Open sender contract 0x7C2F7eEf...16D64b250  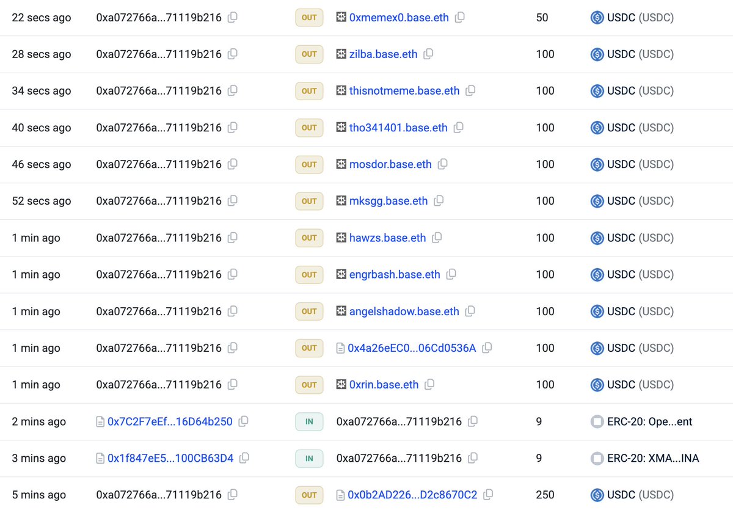pos(170,421)
